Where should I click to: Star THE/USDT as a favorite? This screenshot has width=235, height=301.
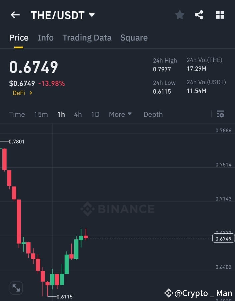coord(179,15)
